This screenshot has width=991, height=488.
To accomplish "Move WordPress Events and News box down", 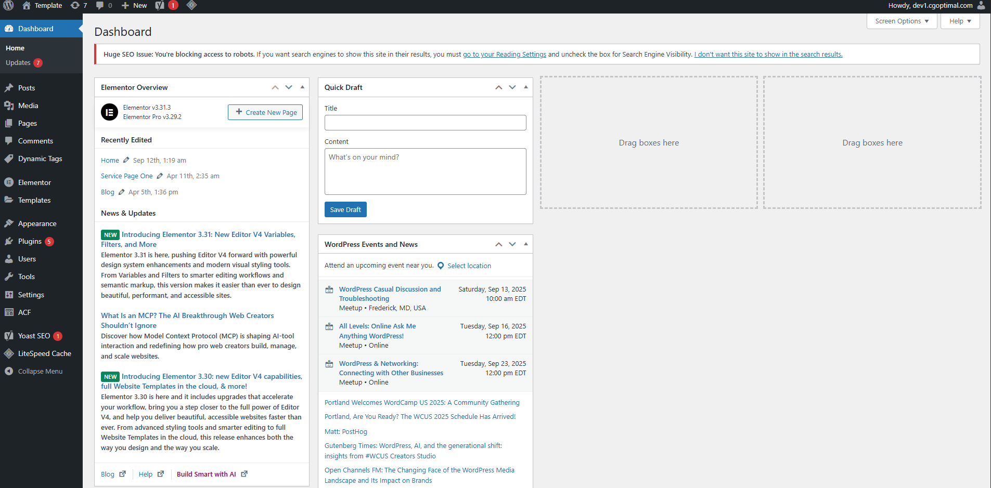I will 512,244.
